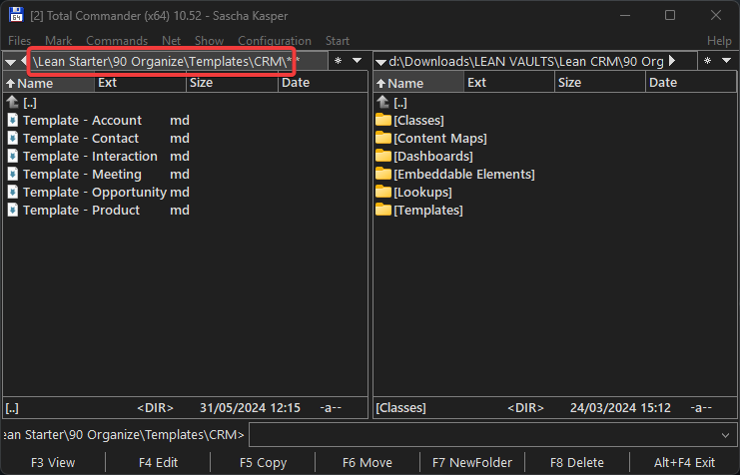Open right panel drive dropdown arrow

click(x=380, y=62)
